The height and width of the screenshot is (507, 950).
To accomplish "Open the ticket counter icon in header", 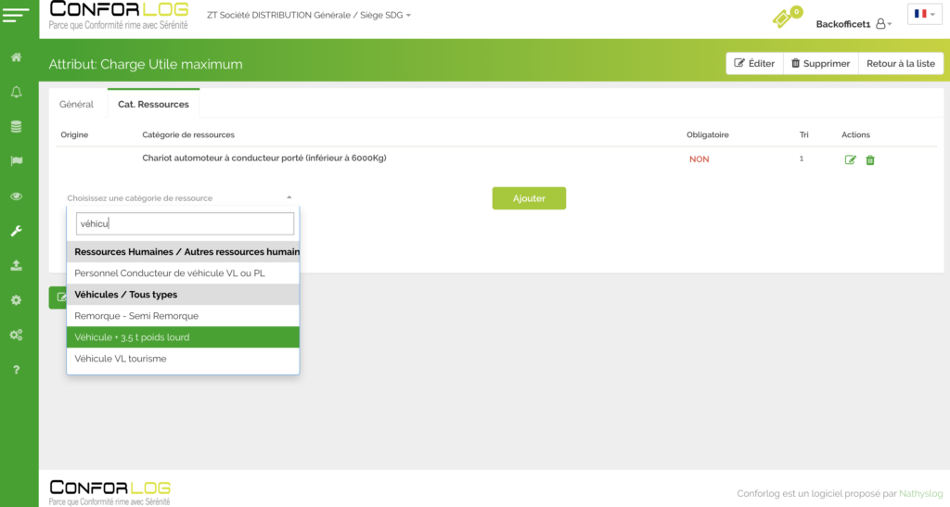I will [787, 17].
